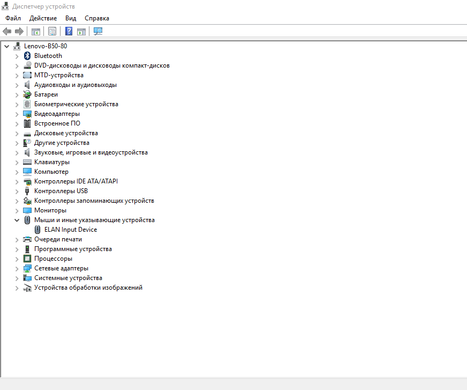Expand Контроллеры IDE ATA/ATAPI

coord(17,182)
